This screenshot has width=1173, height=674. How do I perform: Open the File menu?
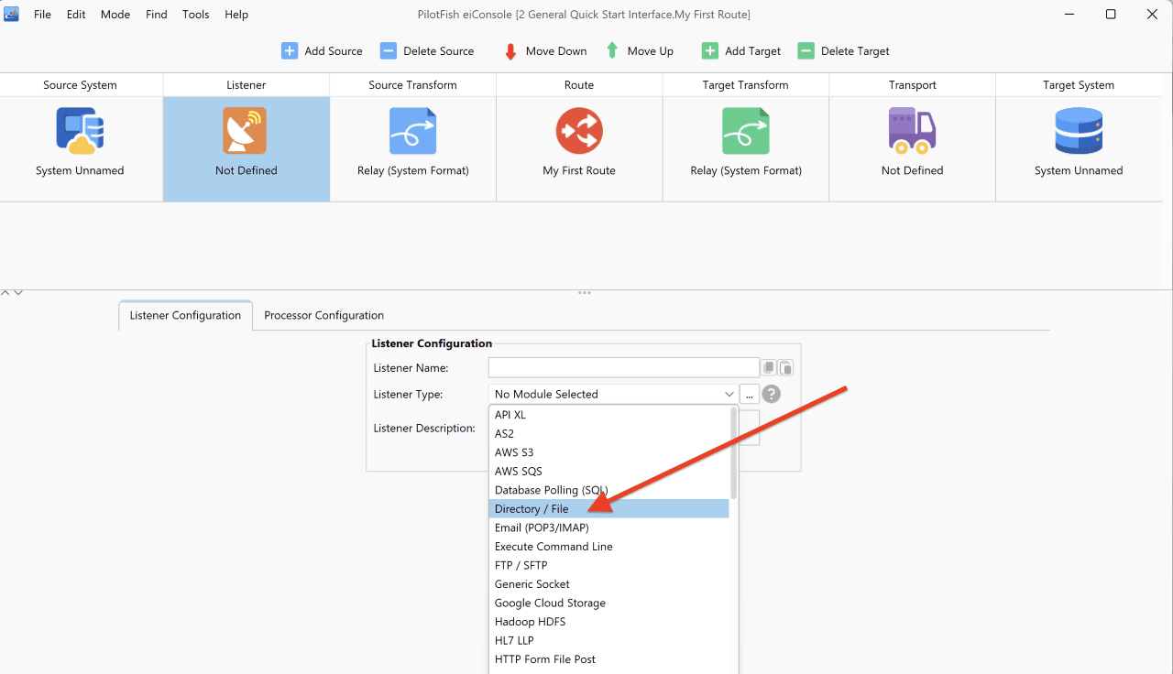click(x=43, y=15)
